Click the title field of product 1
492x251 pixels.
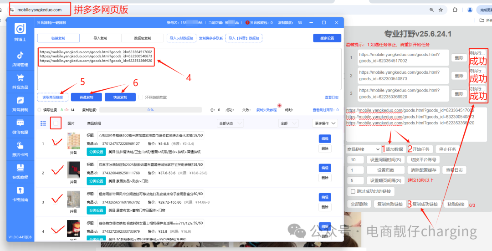pyautogui.click(x=151, y=135)
